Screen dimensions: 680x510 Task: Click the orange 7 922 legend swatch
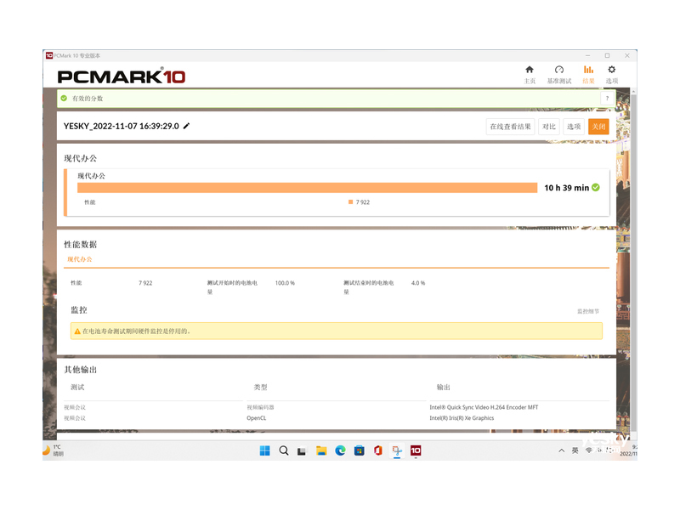(350, 202)
